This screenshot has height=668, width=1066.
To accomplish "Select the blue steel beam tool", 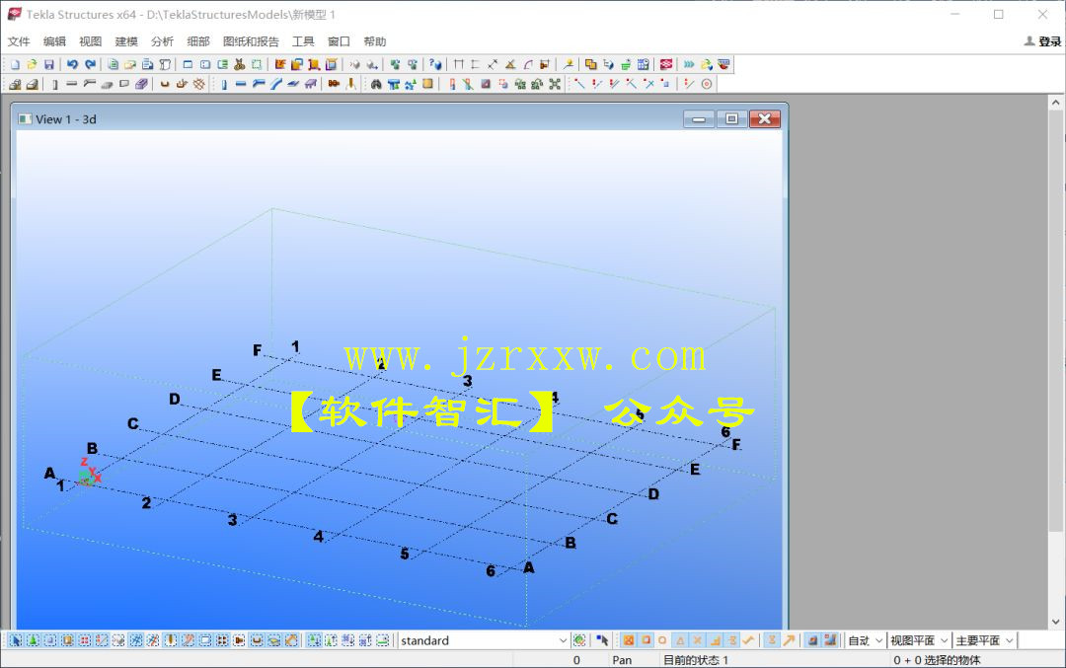I will 241,84.
